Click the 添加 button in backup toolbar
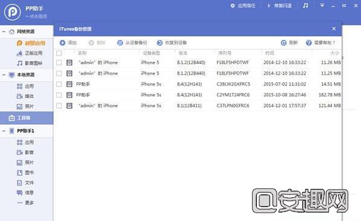 [68, 42]
